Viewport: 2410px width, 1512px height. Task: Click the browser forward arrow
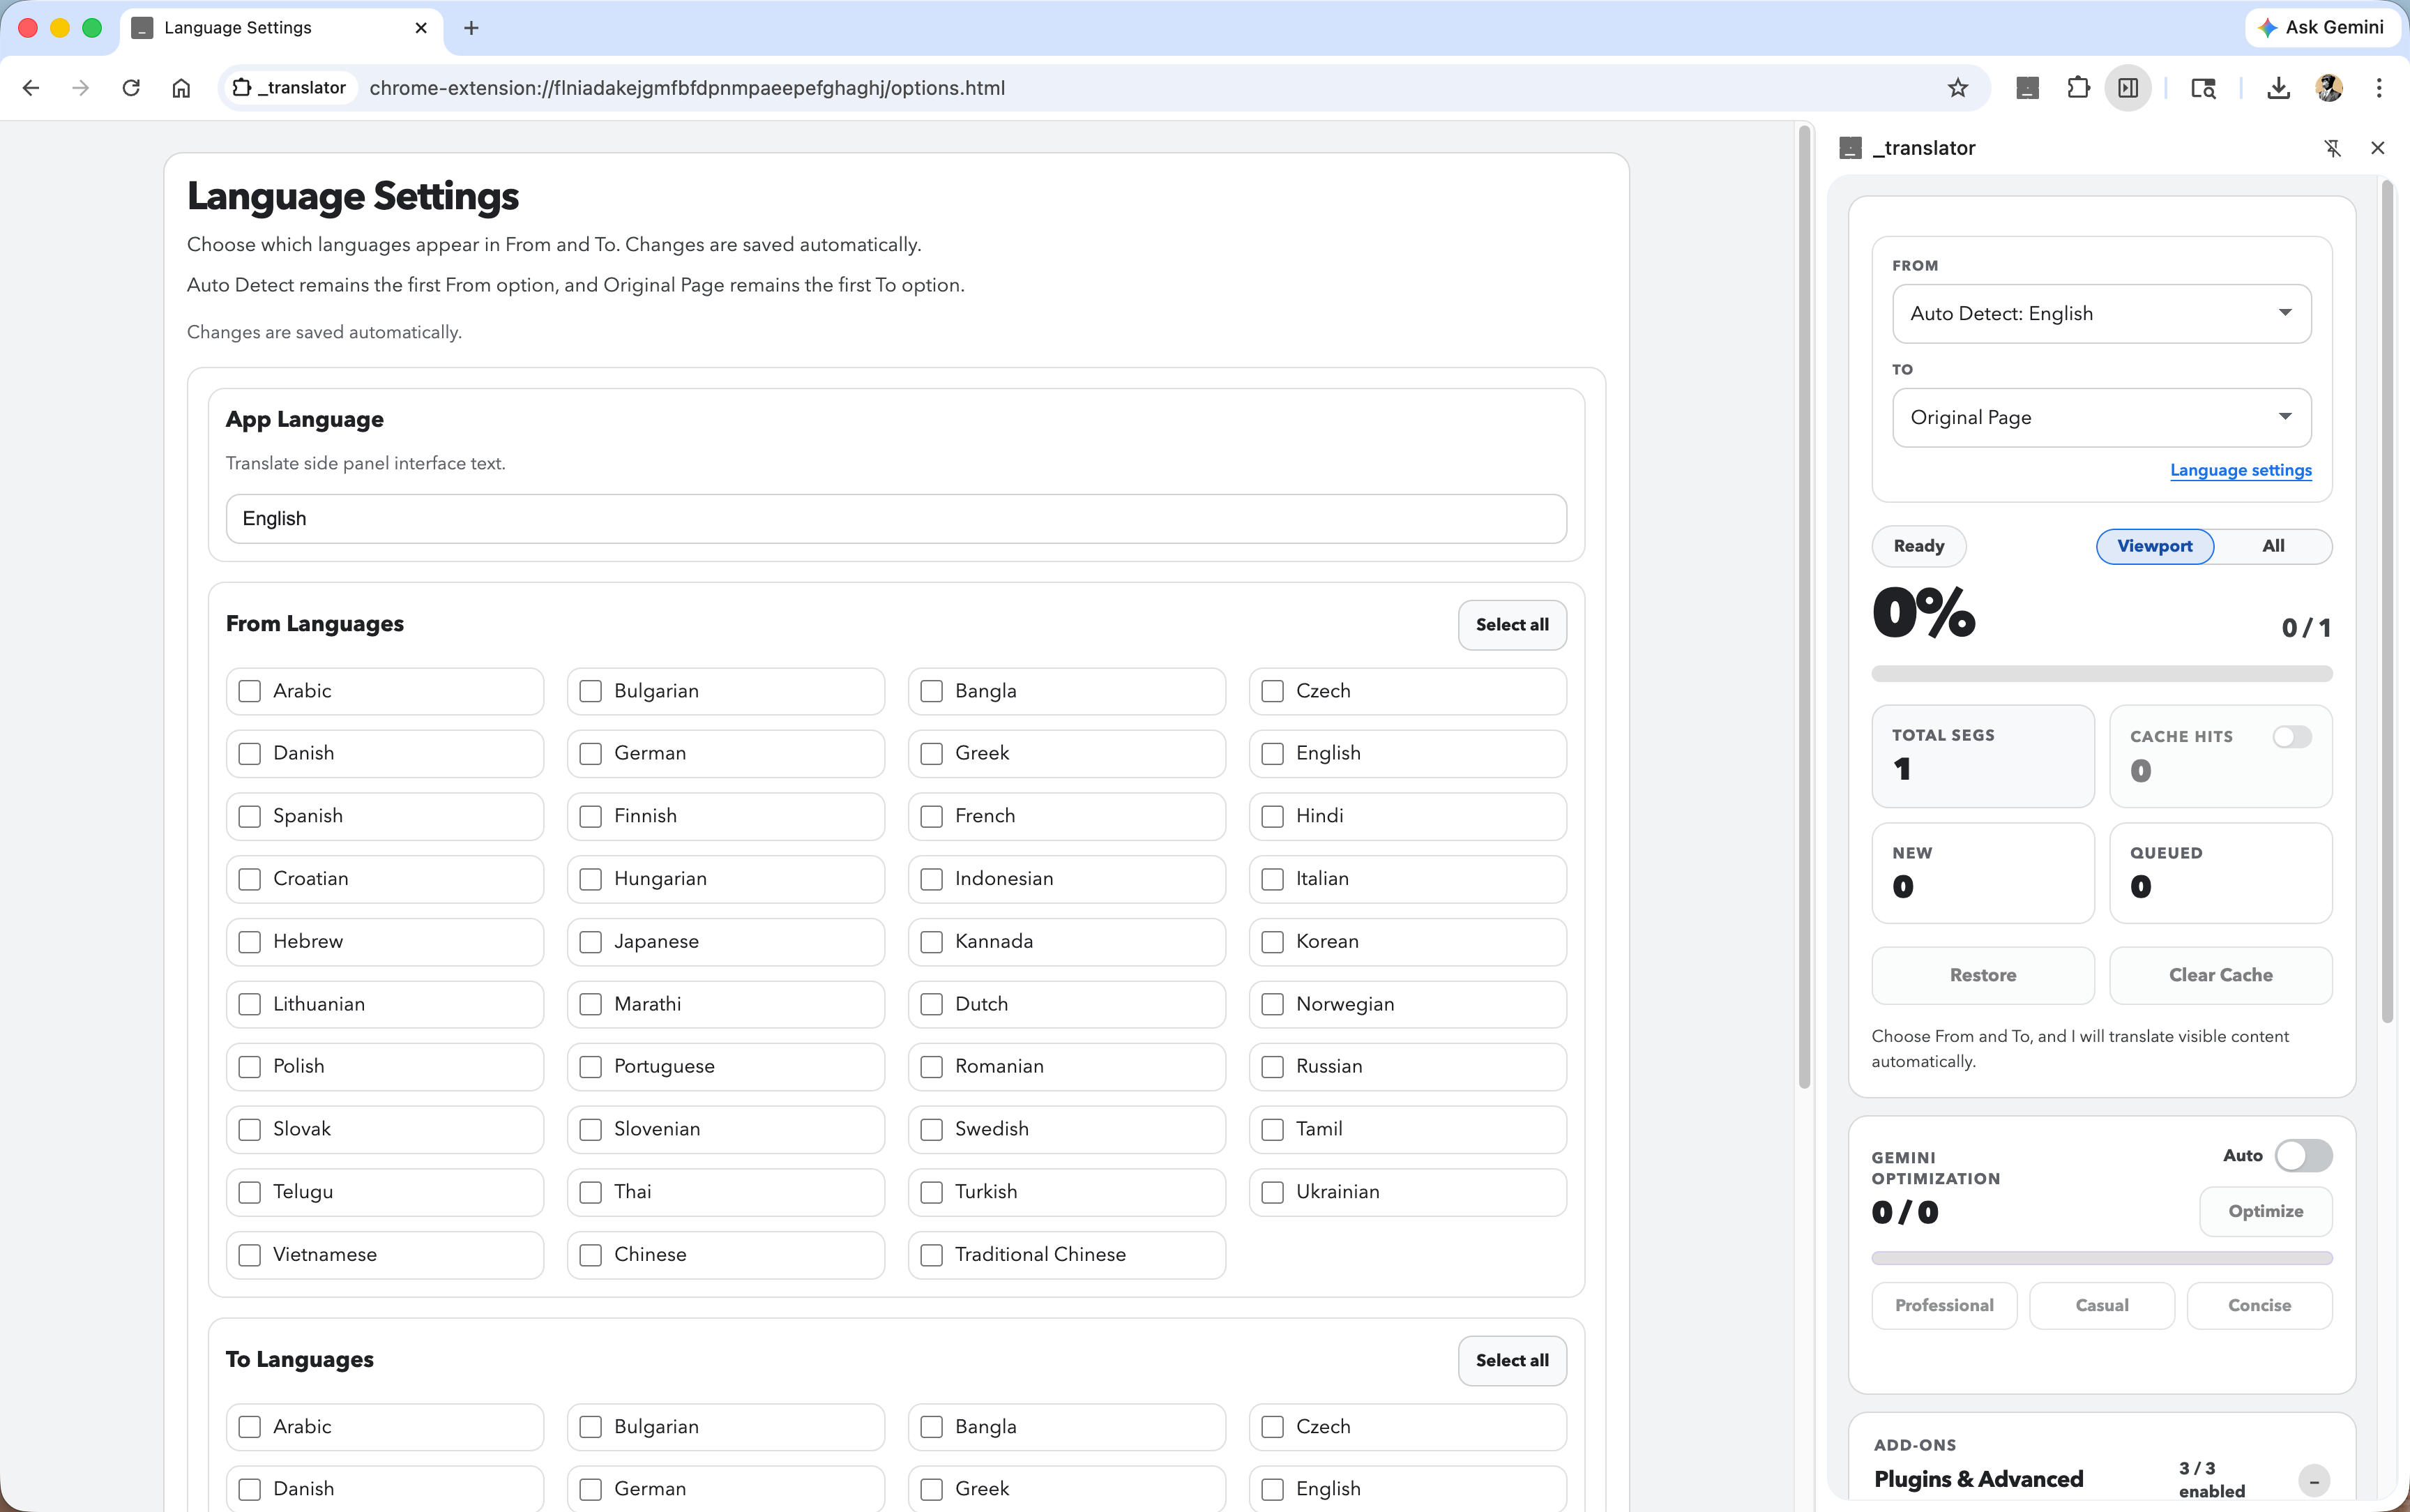(x=81, y=88)
